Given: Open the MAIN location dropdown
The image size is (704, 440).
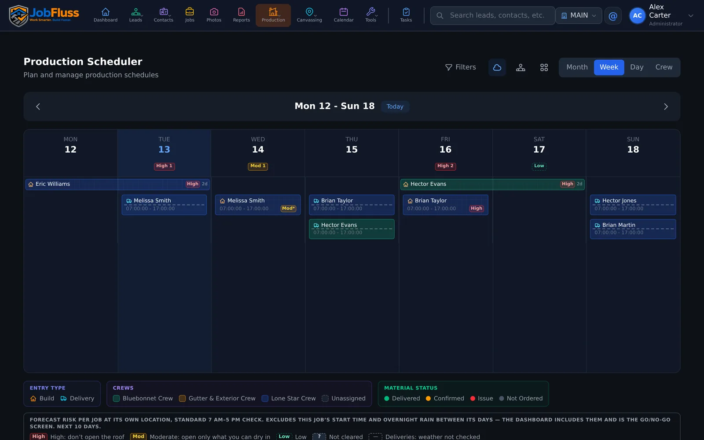Looking at the screenshot, I should click(x=579, y=15).
